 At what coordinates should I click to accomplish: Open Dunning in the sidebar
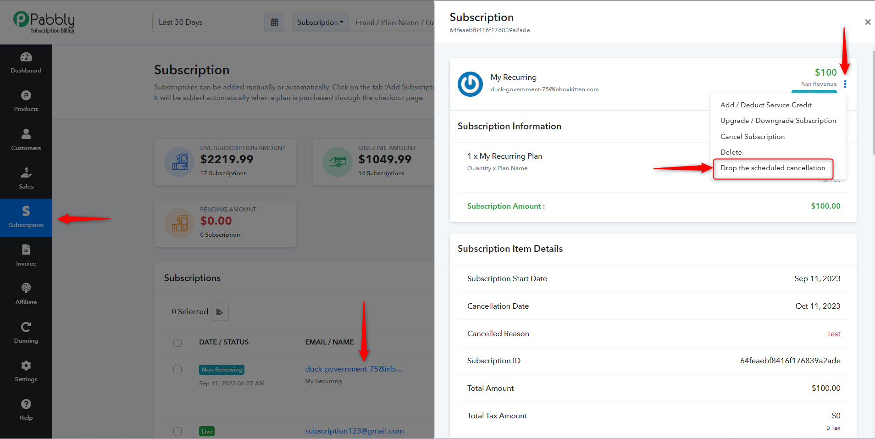point(26,333)
